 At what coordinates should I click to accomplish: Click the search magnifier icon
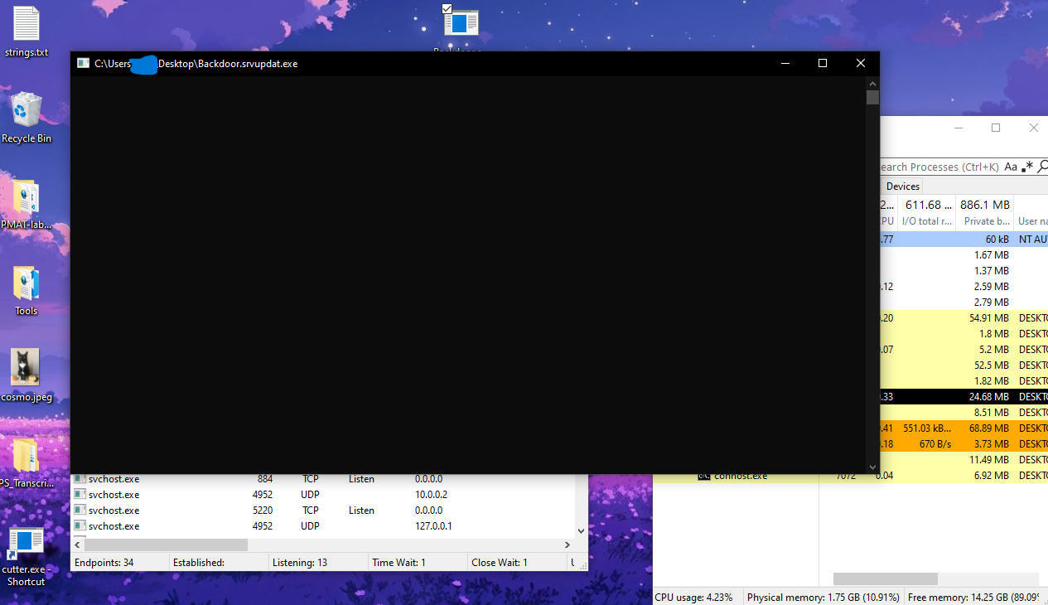(1042, 167)
